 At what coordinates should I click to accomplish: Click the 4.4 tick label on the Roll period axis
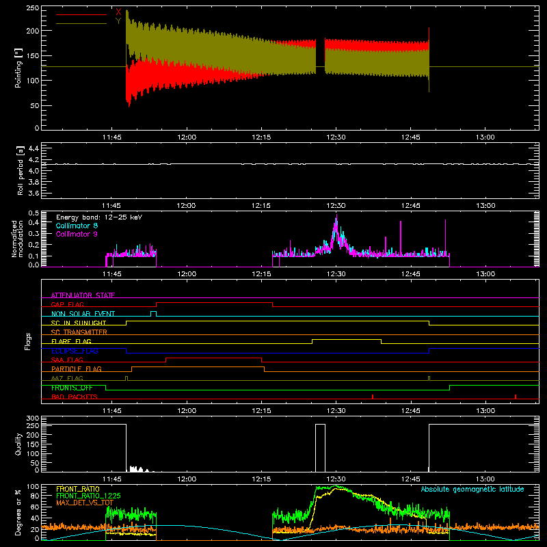pyautogui.click(x=34, y=148)
